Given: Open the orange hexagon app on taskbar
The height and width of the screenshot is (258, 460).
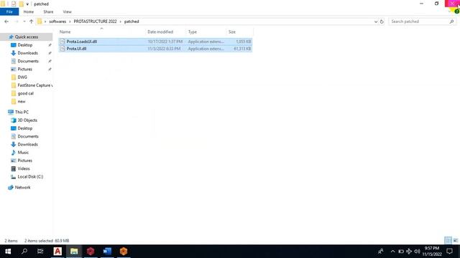Looking at the screenshot, I should point(124,252).
